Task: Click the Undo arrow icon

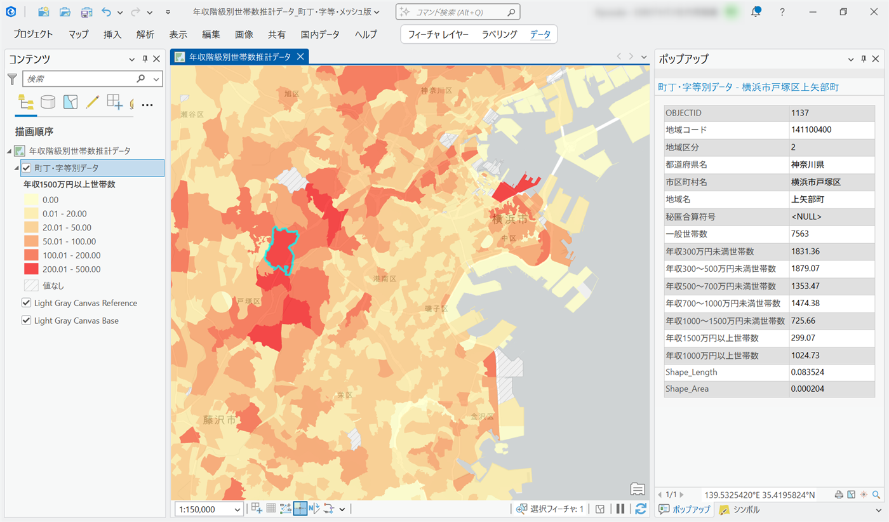Action: point(105,12)
